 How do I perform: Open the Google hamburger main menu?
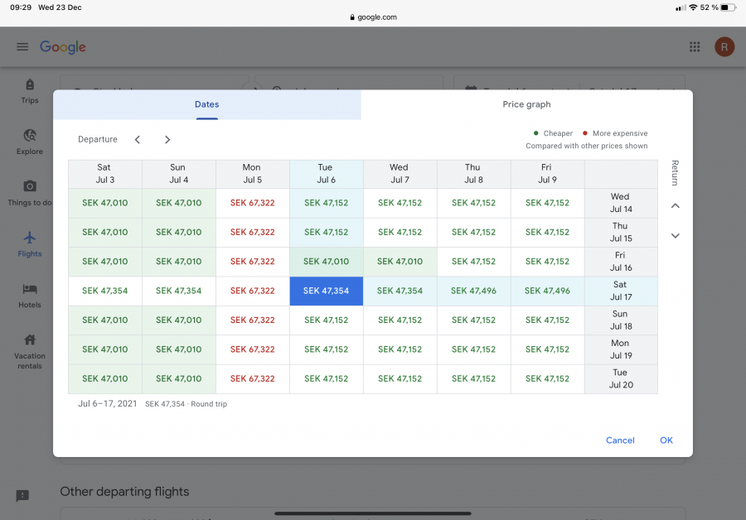point(22,47)
